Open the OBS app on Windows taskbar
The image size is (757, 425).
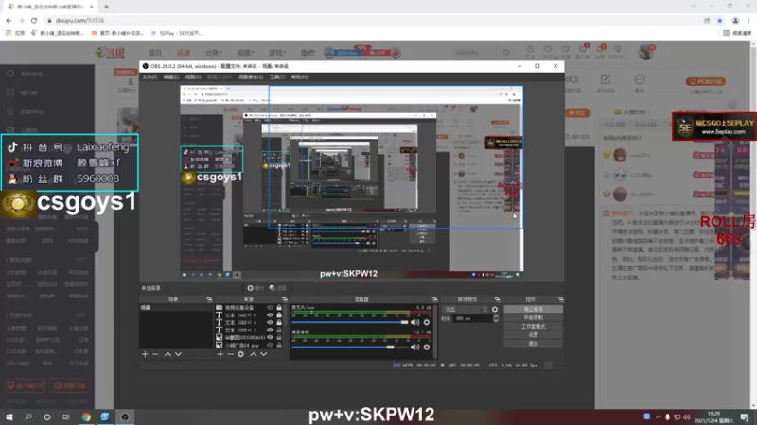[125, 416]
